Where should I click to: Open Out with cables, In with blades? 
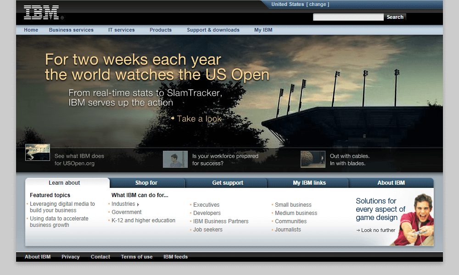click(349, 159)
